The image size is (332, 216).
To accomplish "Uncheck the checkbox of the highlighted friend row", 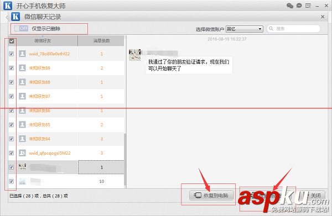I will [12, 167].
